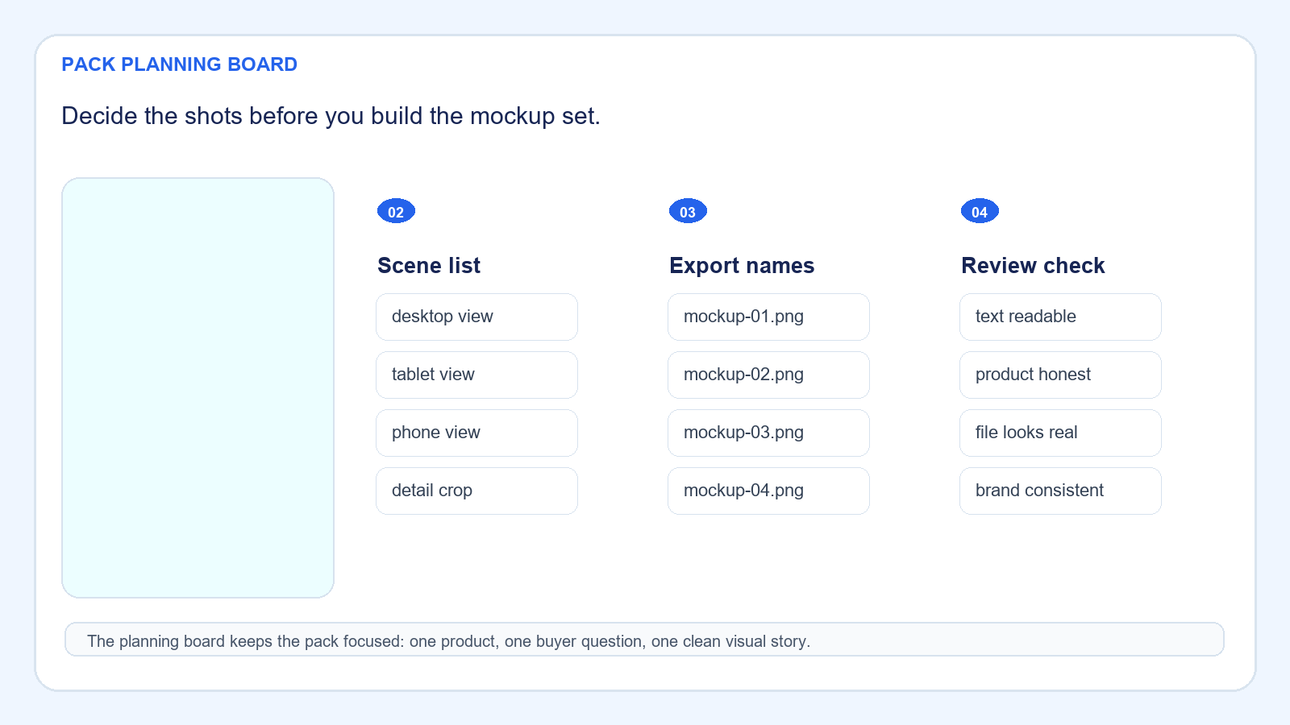
Task: Click the PACK PLANNING BOARD title
Action: tap(180, 64)
